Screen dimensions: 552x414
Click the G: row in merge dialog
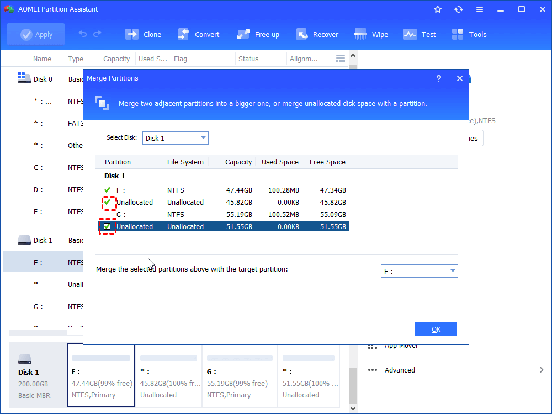click(x=224, y=214)
